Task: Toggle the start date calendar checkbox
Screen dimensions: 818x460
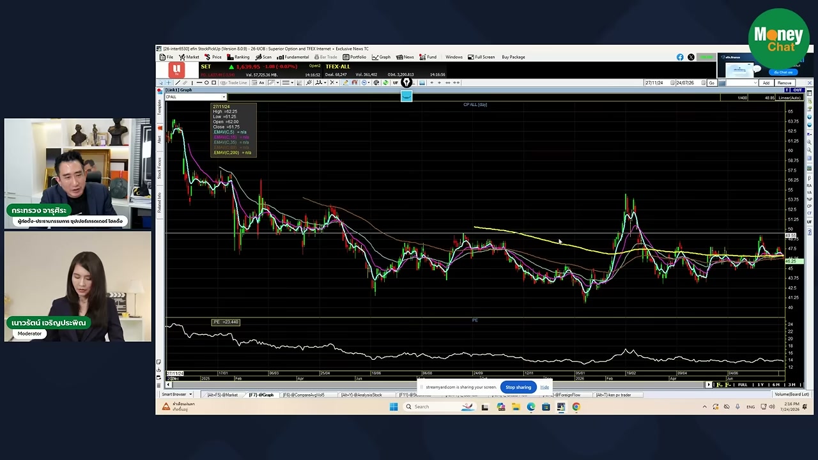Action: (672, 83)
